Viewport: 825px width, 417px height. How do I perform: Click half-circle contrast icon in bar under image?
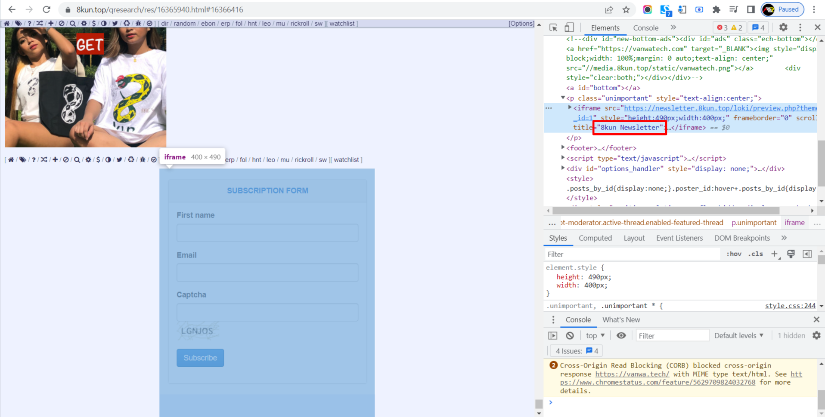tap(108, 160)
